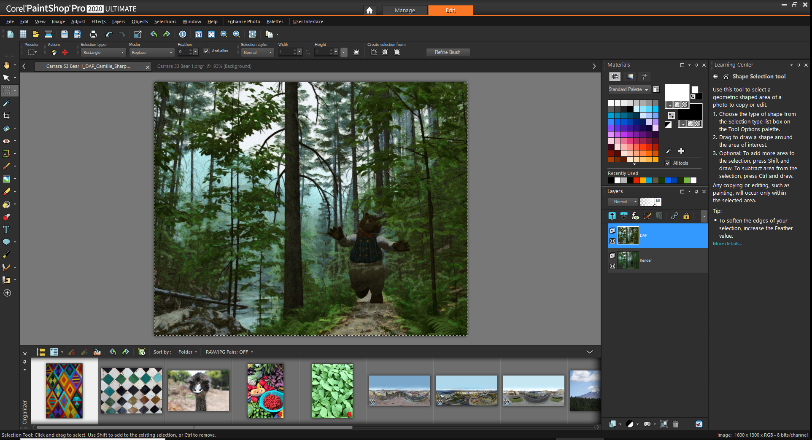This screenshot has width=812, height=440.
Task: Click the image information icon
Action: click(x=183, y=34)
